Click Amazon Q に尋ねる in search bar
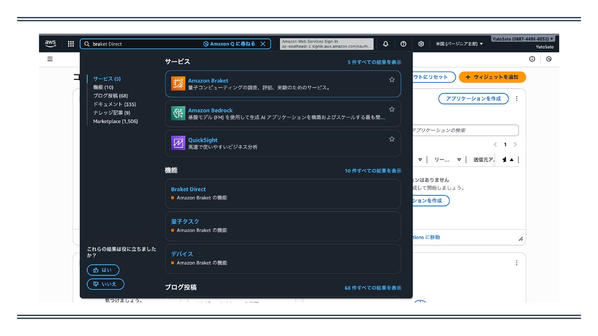The width and height of the screenshot is (598, 336). 229,44
